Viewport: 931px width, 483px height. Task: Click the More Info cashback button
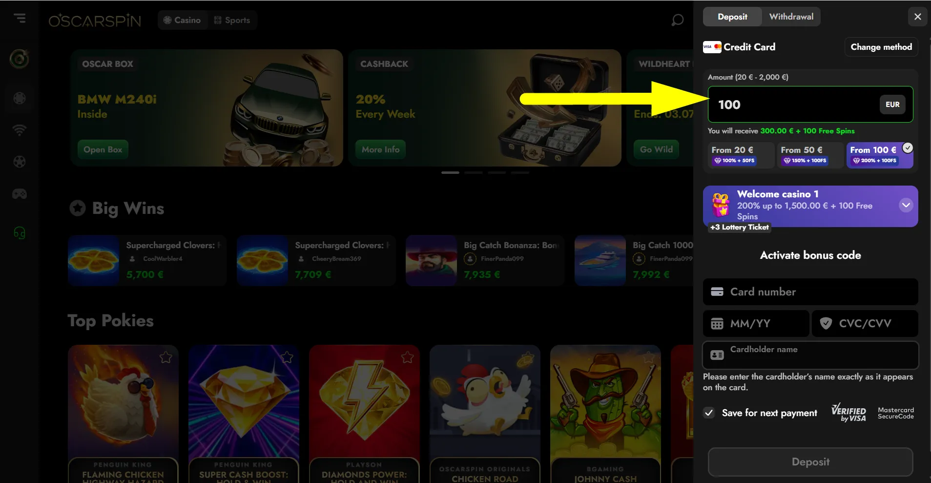pos(380,149)
